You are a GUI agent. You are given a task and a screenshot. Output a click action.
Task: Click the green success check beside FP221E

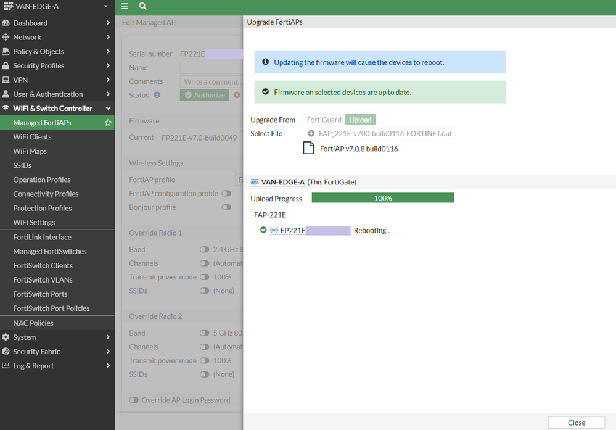(x=263, y=230)
